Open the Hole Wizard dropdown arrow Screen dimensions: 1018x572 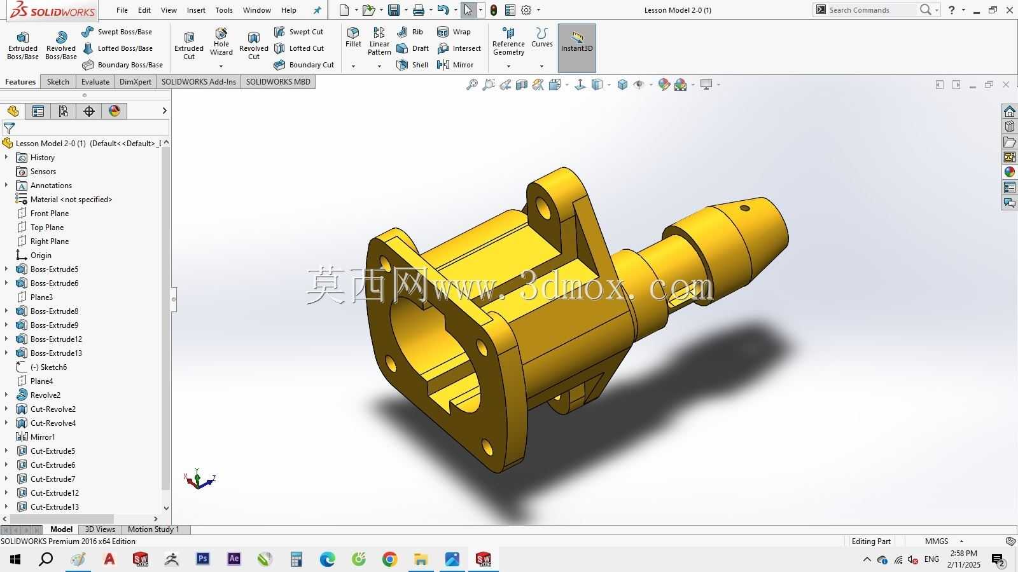221,66
